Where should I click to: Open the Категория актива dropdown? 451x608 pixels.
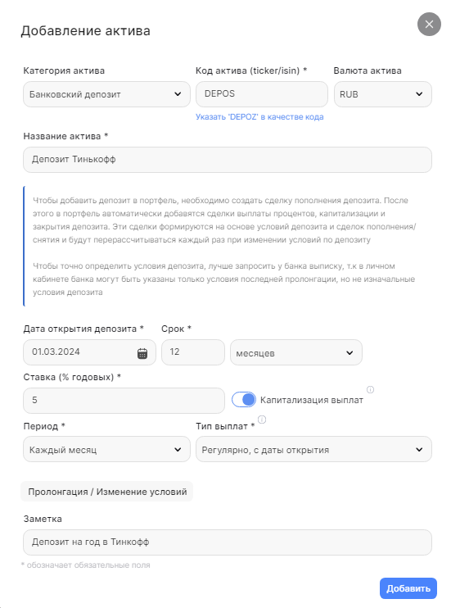106,94
